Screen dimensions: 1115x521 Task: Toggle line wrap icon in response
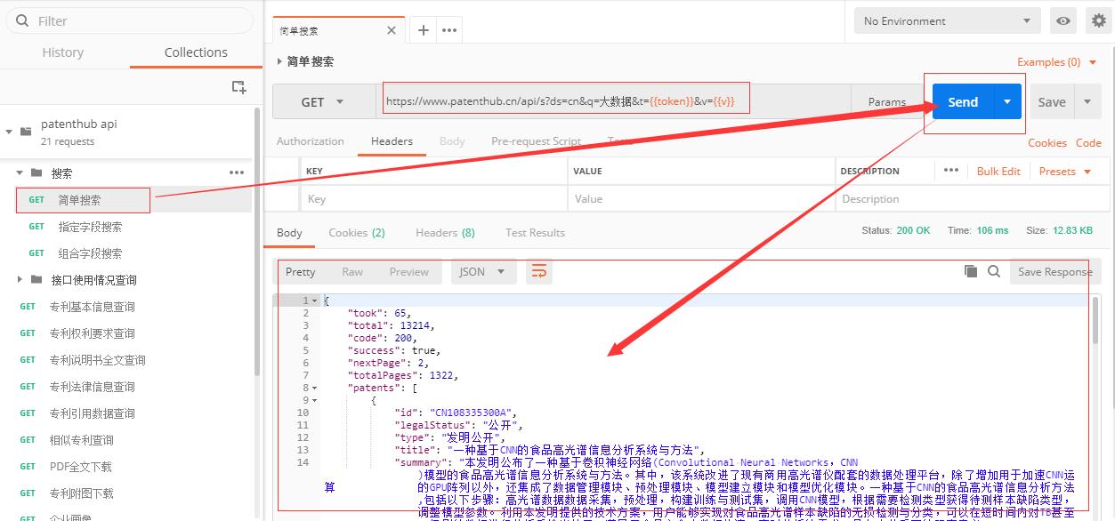click(538, 271)
